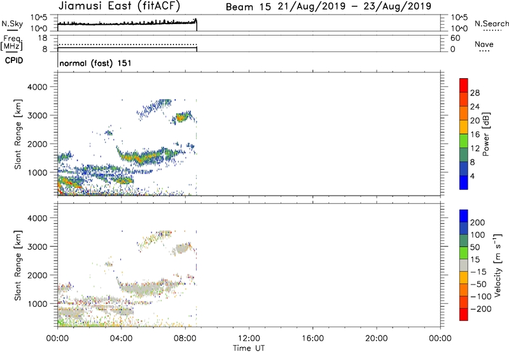
Task: Click the '16:00' tick on the time axis
Action: (x=312, y=339)
